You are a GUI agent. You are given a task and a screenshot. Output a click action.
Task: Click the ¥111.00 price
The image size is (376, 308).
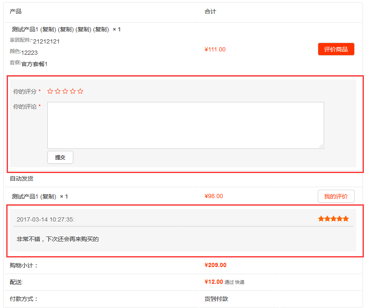215,49
